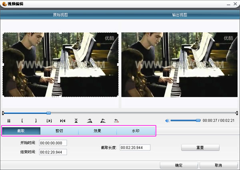
Task: Click the original view video preview
Action: click(x=60, y=65)
